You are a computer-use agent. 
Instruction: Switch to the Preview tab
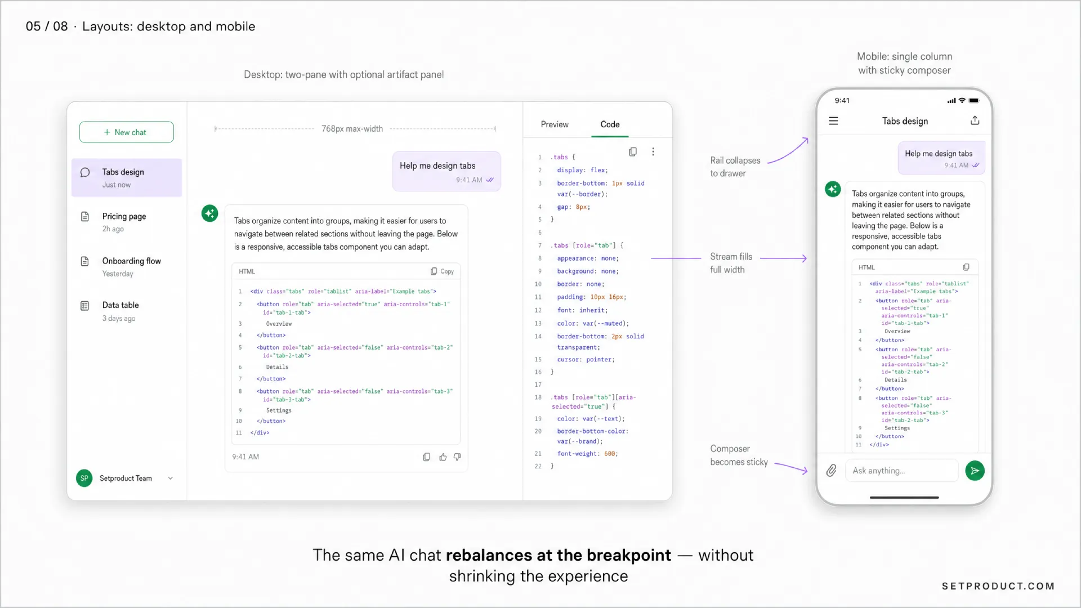click(x=555, y=124)
